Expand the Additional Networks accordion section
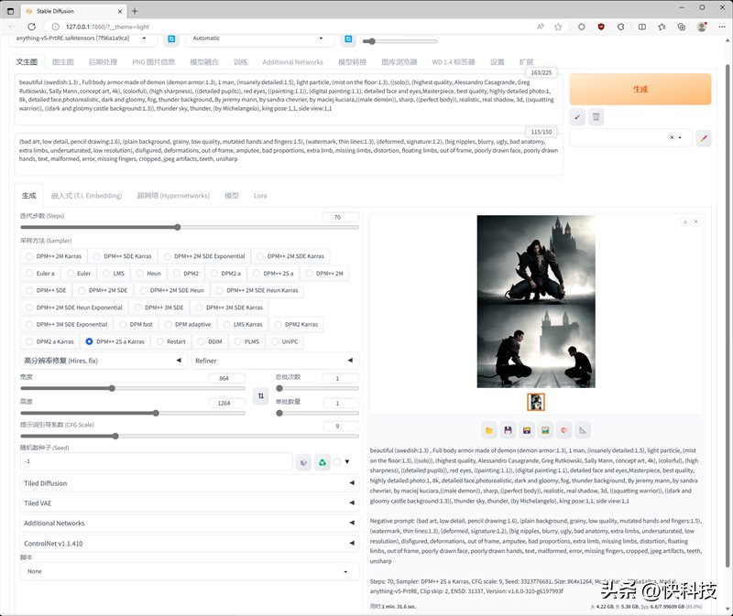The width and height of the screenshot is (733, 616). click(190, 524)
